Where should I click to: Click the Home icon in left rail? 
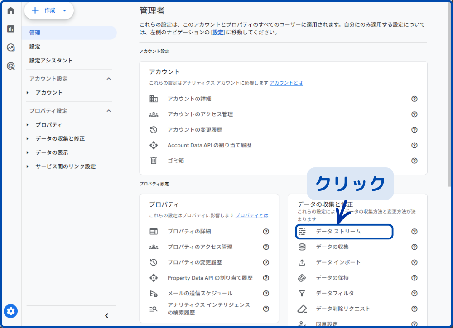pyautogui.click(x=11, y=10)
